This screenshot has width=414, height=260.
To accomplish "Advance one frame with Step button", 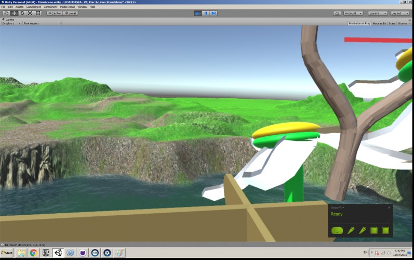I will 213,13.
